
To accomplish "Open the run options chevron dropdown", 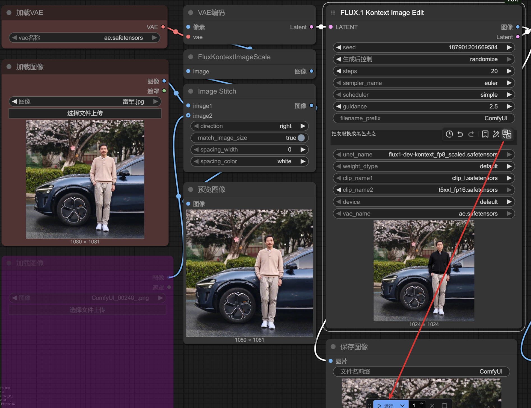I will click(x=402, y=405).
